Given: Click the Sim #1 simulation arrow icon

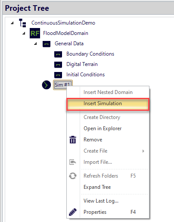Looking at the screenshot, I should [47, 85].
